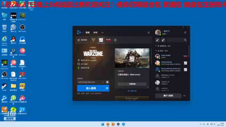The image size is (226, 127).
Task: Open Streaming desktop shortcut icon
Action: point(22,52)
